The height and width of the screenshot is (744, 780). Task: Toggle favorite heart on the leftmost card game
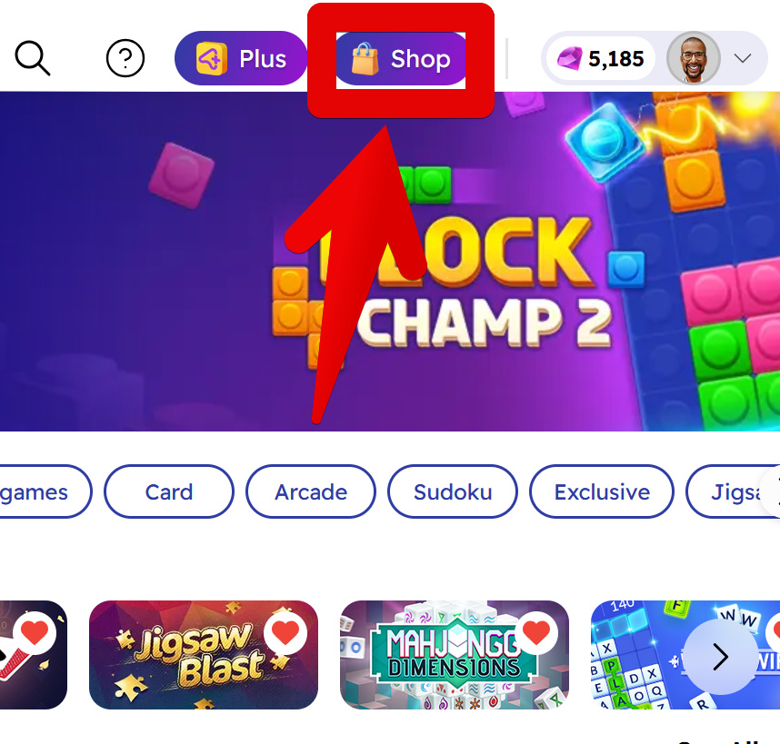(x=35, y=632)
